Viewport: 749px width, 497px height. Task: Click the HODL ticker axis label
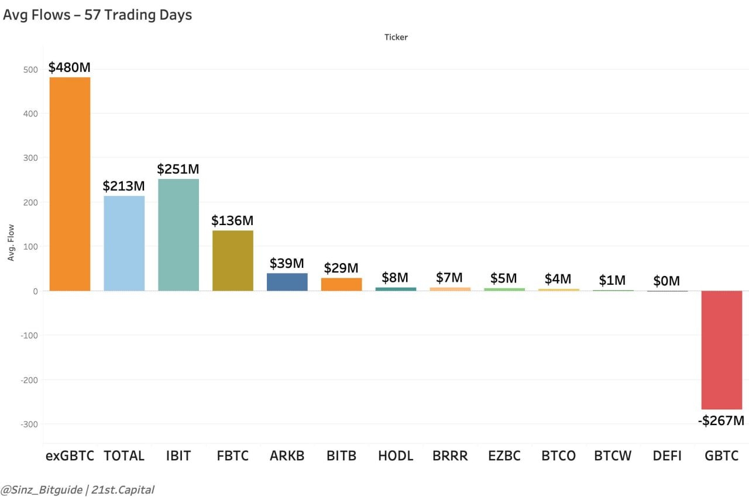coord(396,456)
